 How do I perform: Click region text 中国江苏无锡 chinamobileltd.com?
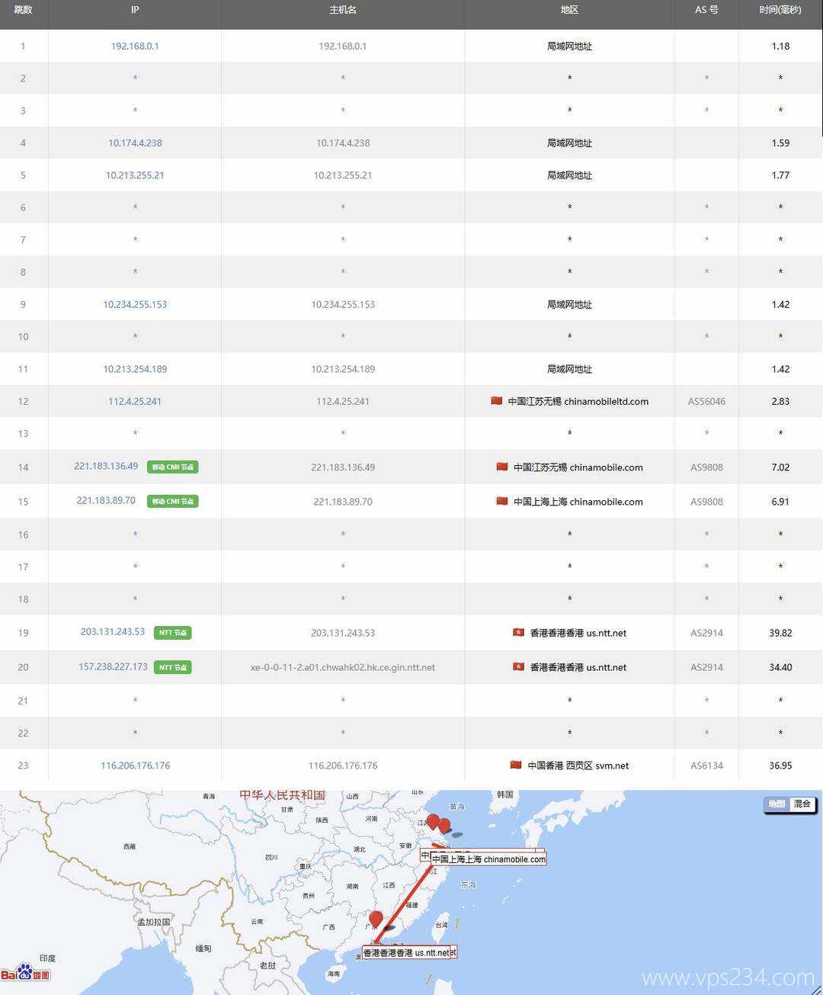pyautogui.click(x=578, y=401)
